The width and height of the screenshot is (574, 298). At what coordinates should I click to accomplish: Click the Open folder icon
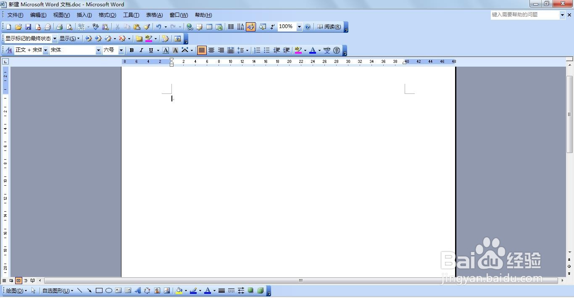pos(18,27)
